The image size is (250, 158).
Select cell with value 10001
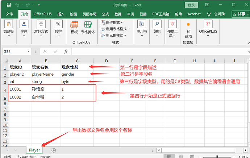click(20, 89)
